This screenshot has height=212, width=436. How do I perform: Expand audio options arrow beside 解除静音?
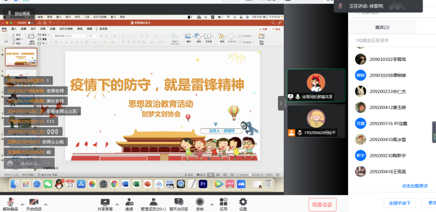point(22,205)
